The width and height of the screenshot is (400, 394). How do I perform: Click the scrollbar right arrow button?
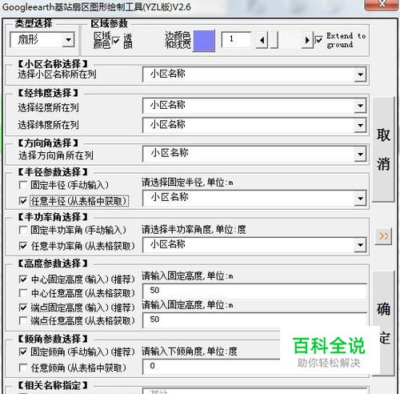(x=307, y=40)
